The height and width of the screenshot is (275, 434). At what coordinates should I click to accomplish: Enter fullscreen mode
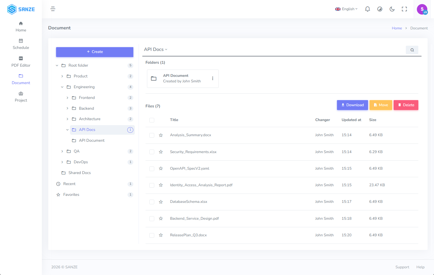coord(404,9)
